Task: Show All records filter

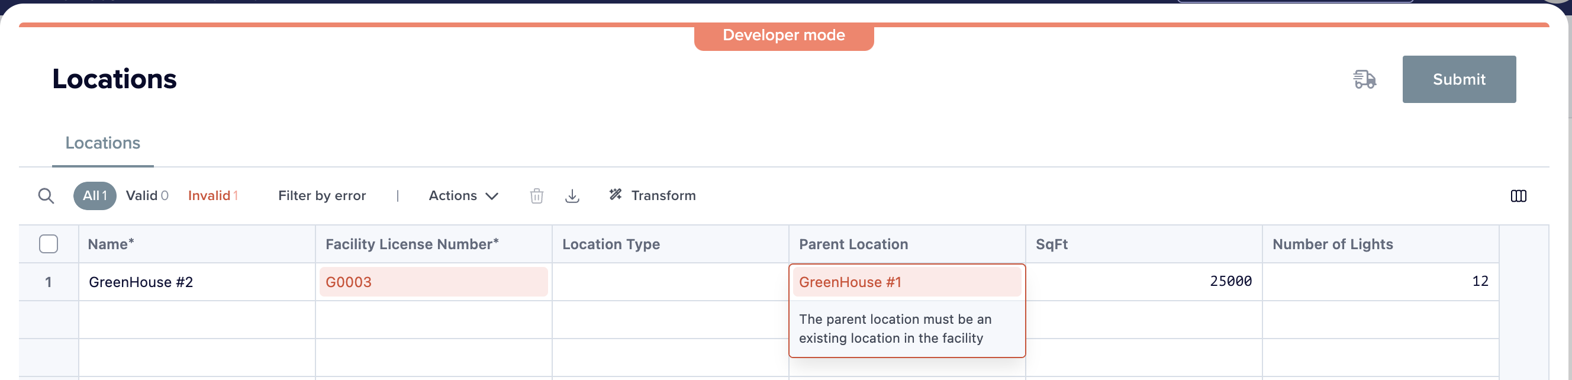Action: [x=95, y=196]
